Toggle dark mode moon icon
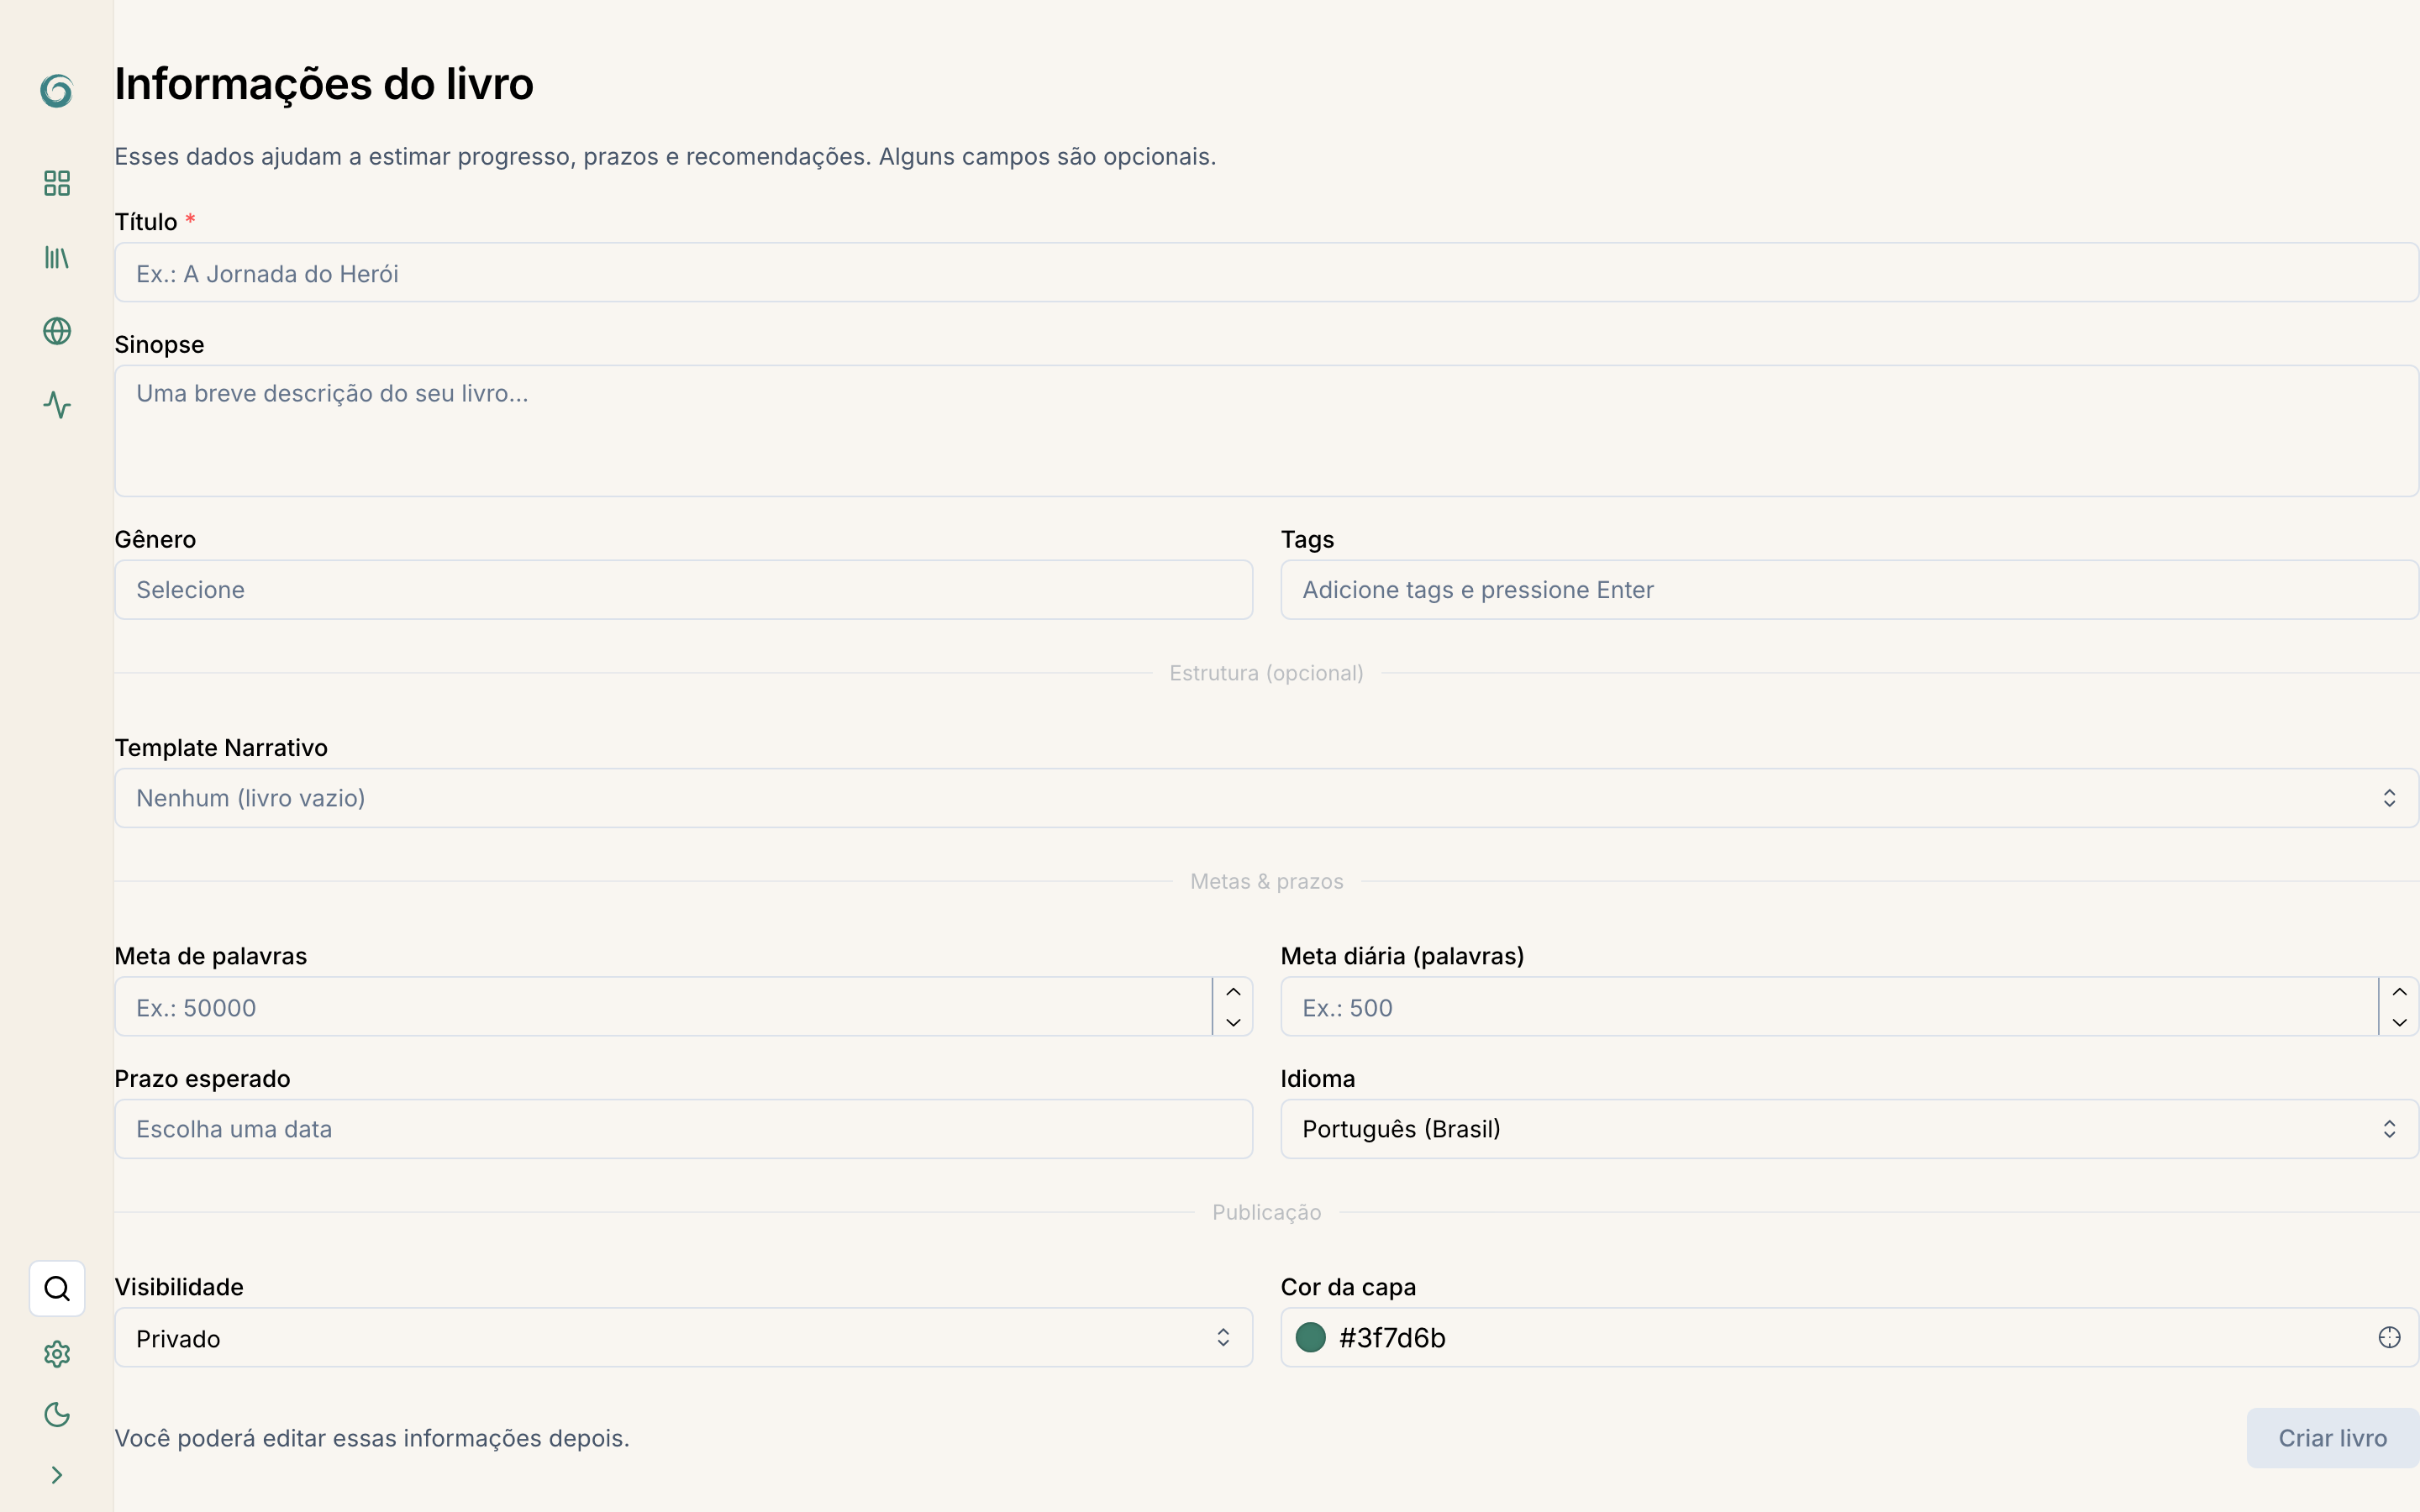The height and width of the screenshot is (1512, 2420). point(57,1414)
